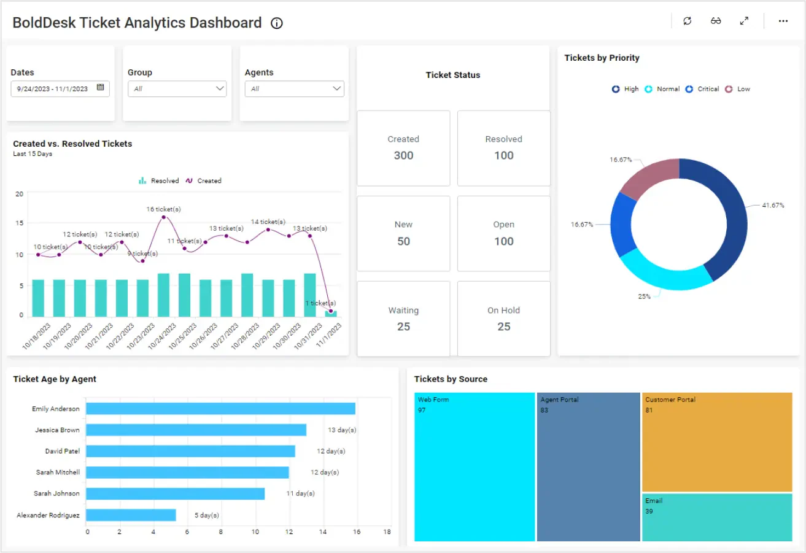Click the Sarah Mitchell bar
The image size is (806, 553).
point(187,473)
